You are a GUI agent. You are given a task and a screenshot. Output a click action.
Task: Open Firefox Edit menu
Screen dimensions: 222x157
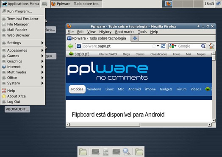tap(80, 32)
